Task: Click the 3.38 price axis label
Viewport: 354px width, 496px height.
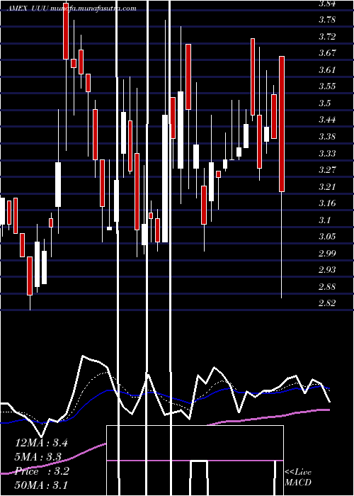Action: tap(327, 137)
